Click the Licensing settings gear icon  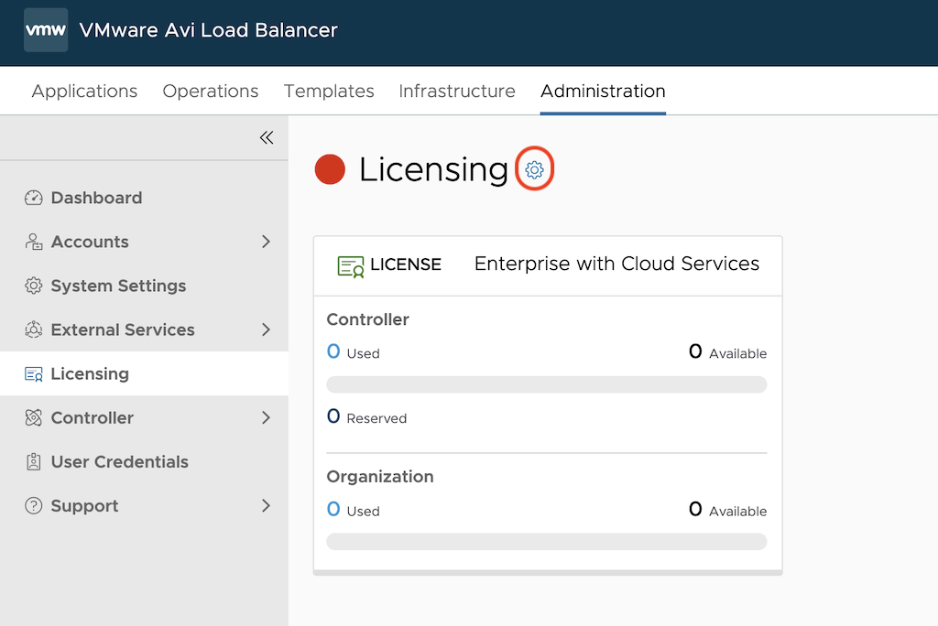[535, 170]
